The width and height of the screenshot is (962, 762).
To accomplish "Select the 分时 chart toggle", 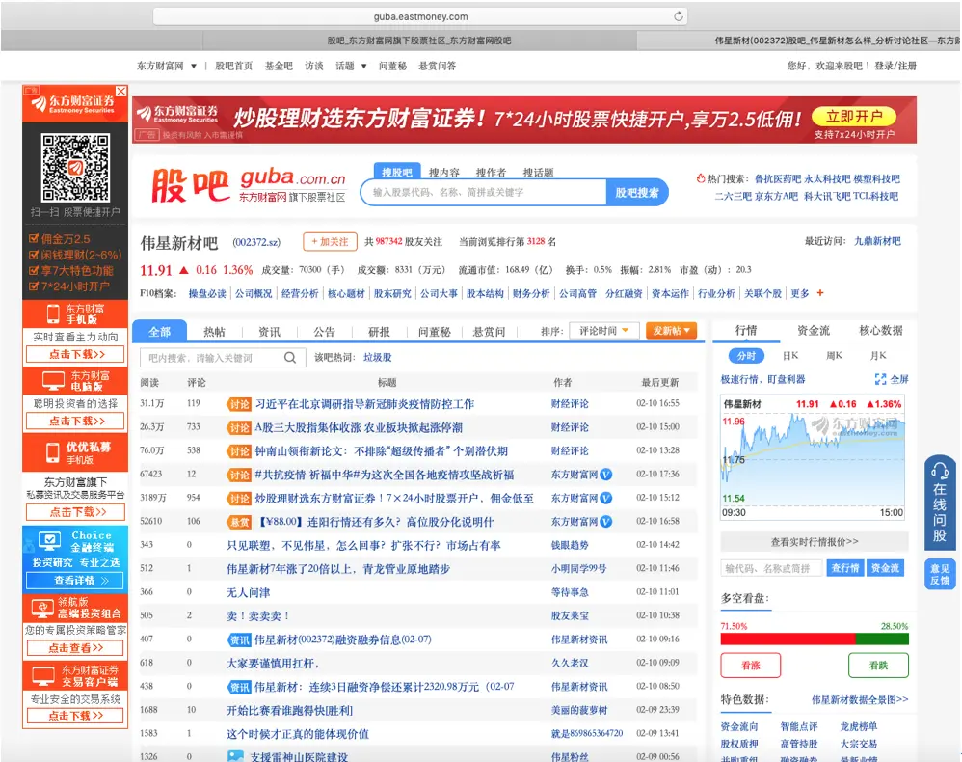I will pyautogui.click(x=746, y=356).
